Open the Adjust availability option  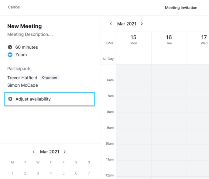(x=50, y=99)
